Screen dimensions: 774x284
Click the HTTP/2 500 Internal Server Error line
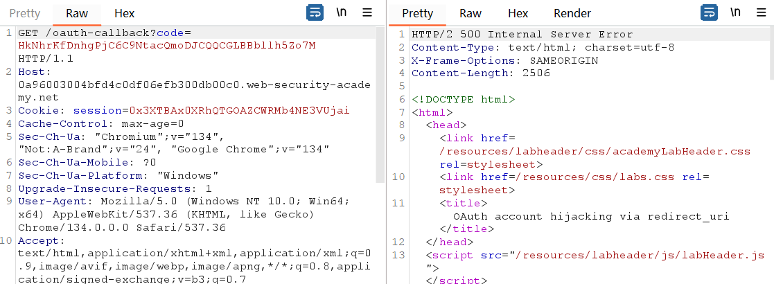click(x=522, y=34)
